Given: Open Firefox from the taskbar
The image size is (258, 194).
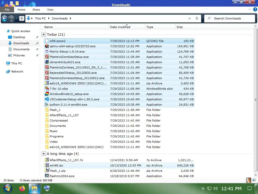Looking at the screenshot, I should click(22, 188).
